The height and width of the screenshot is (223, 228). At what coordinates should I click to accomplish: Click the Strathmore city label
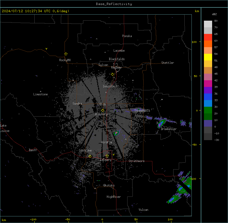pyautogui.click(x=136, y=161)
